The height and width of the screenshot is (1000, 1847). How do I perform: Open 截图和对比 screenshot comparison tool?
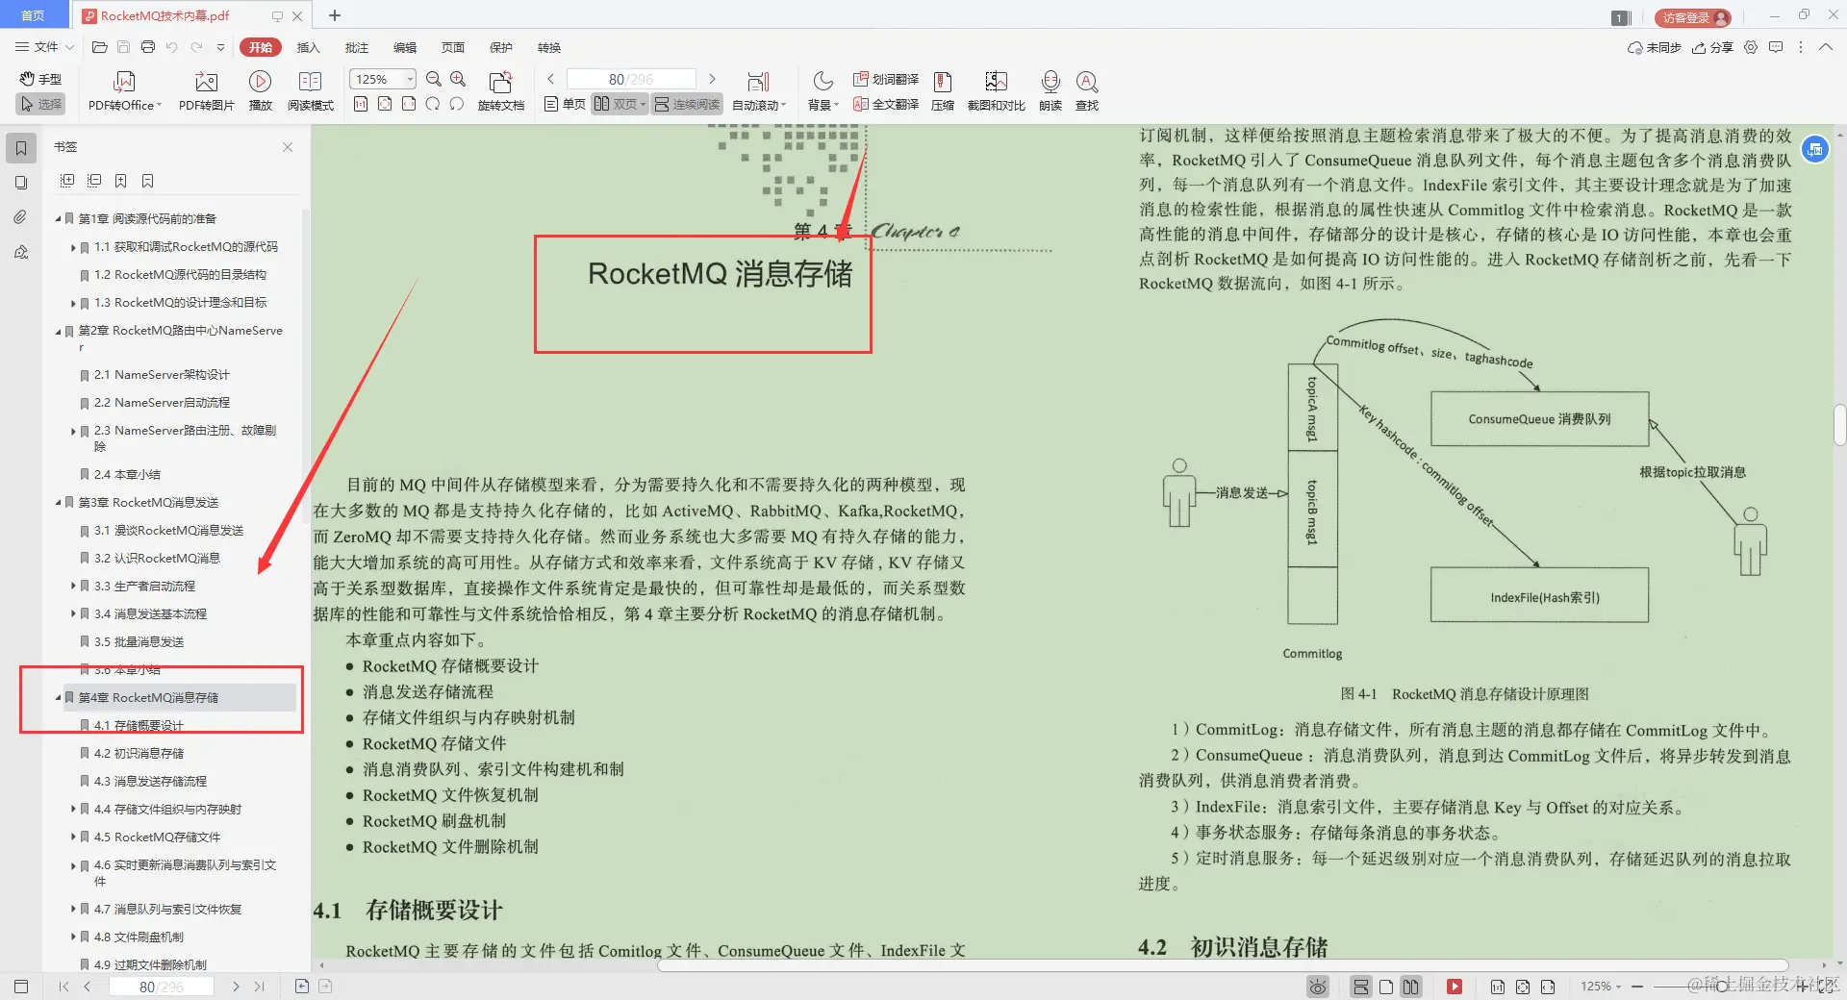point(996,91)
